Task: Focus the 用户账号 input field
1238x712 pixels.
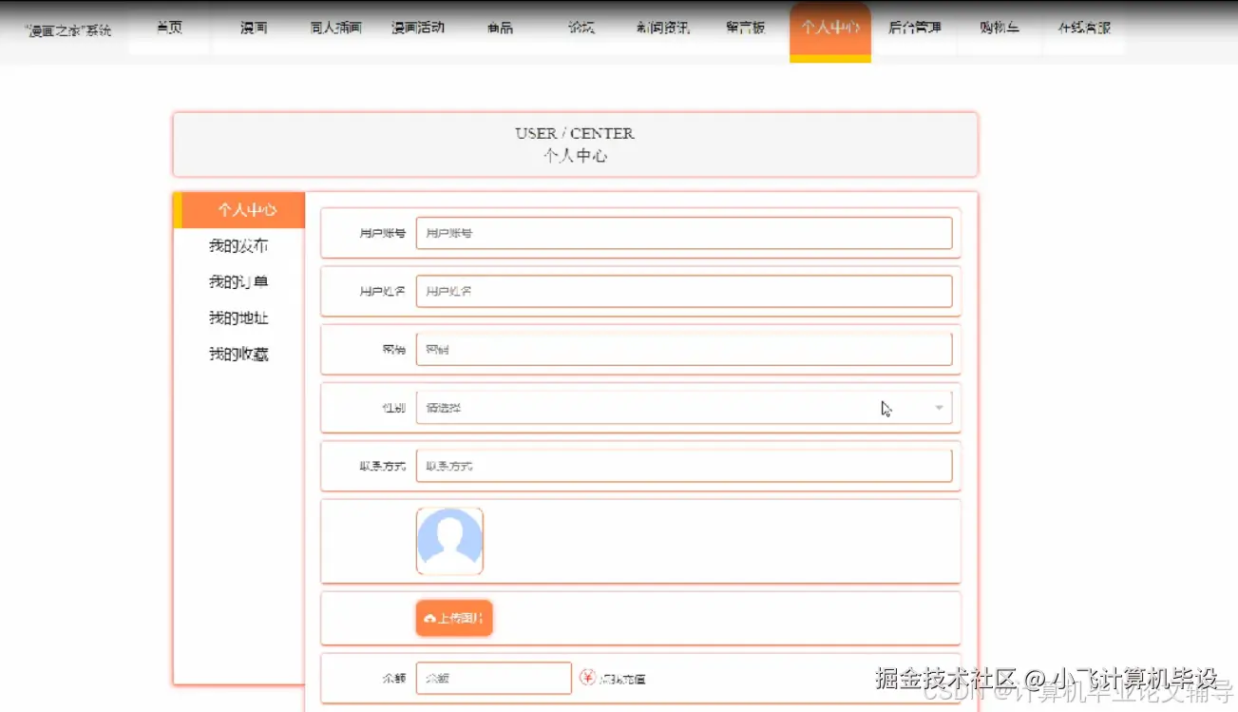Action: click(684, 233)
